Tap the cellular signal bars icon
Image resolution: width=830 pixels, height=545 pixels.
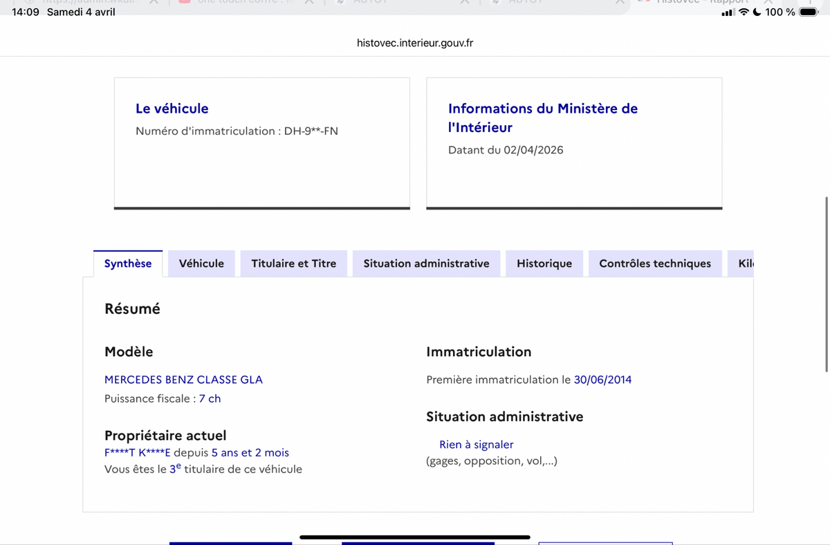click(x=728, y=12)
